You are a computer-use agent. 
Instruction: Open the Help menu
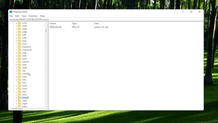(42, 16)
